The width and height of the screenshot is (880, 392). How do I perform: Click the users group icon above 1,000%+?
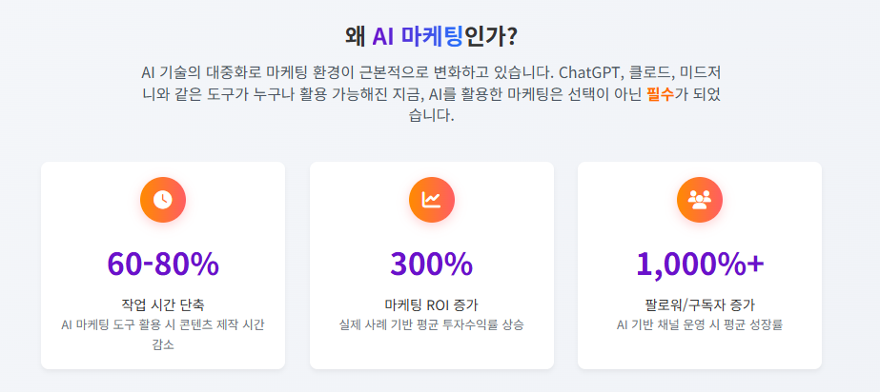click(700, 200)
